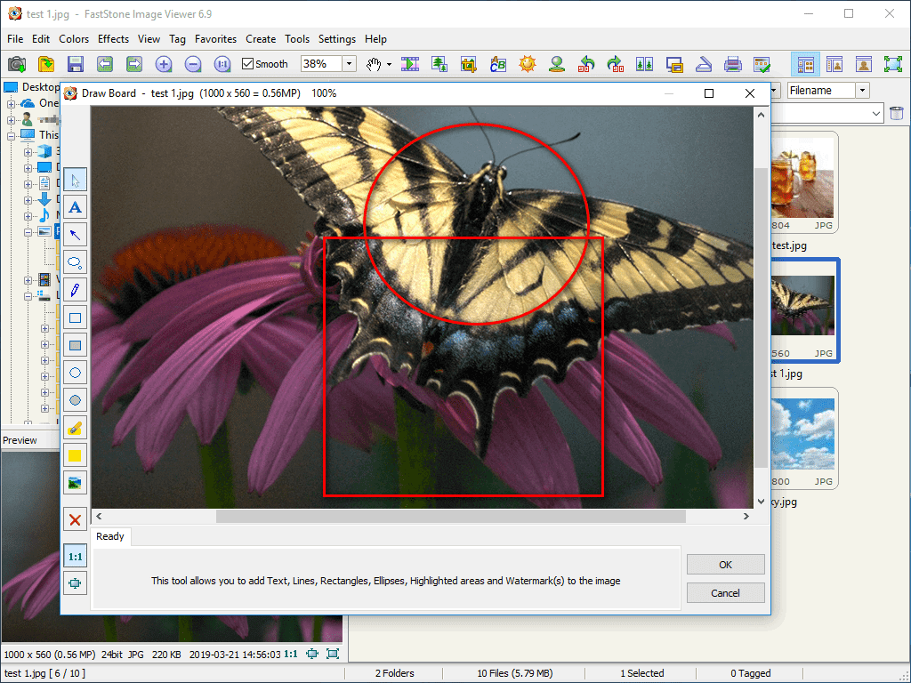Click the zoom in magnifier plus icon
The width and height of the screenshot is (911, 683).
coord(164,64)
